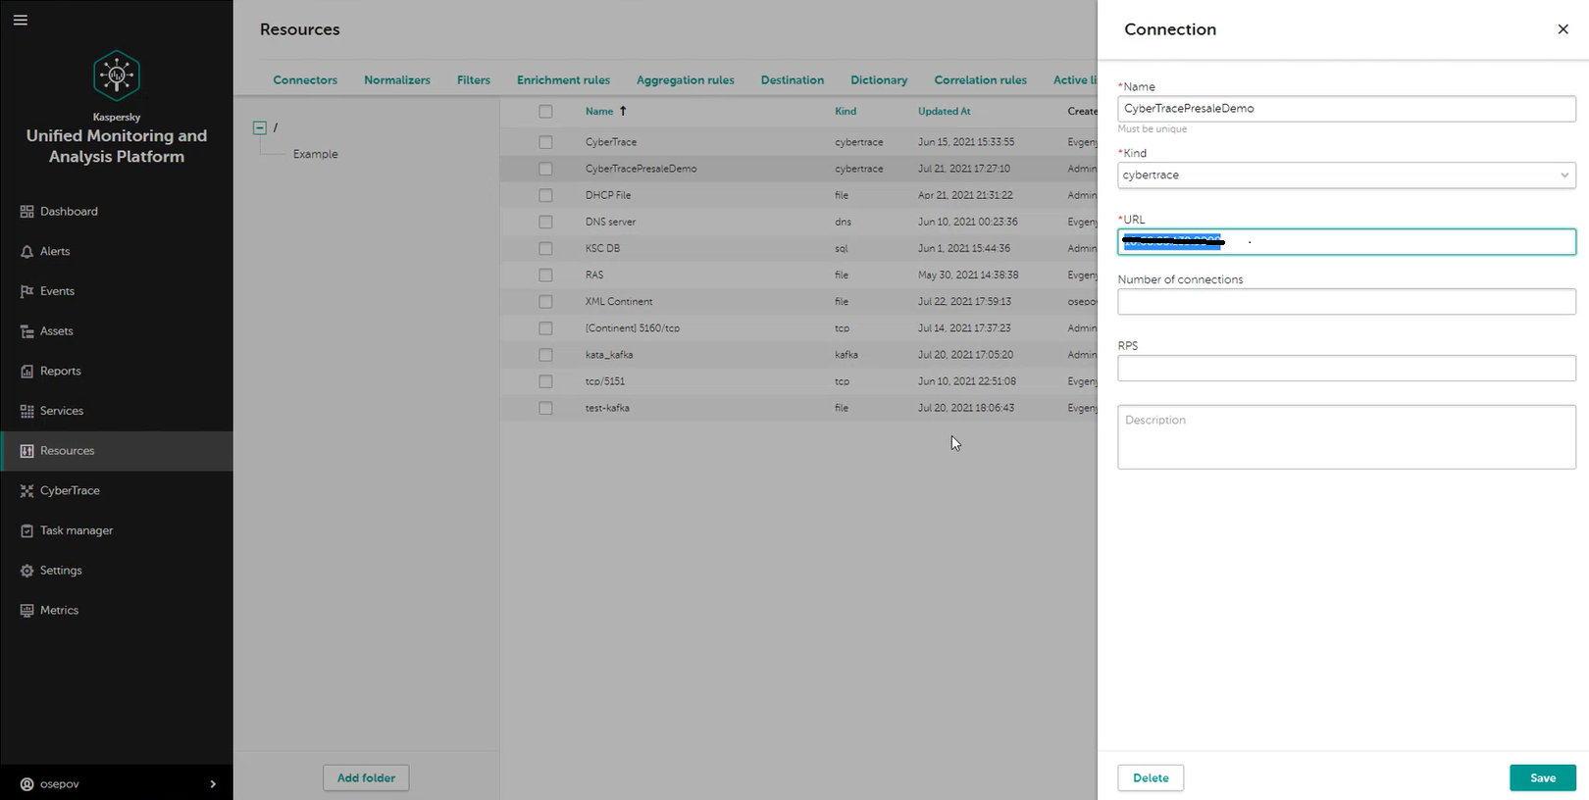Screen dimensions: 1589x800
Task: Switch to the Aggregation rules tab
Action: pos(686,80)
